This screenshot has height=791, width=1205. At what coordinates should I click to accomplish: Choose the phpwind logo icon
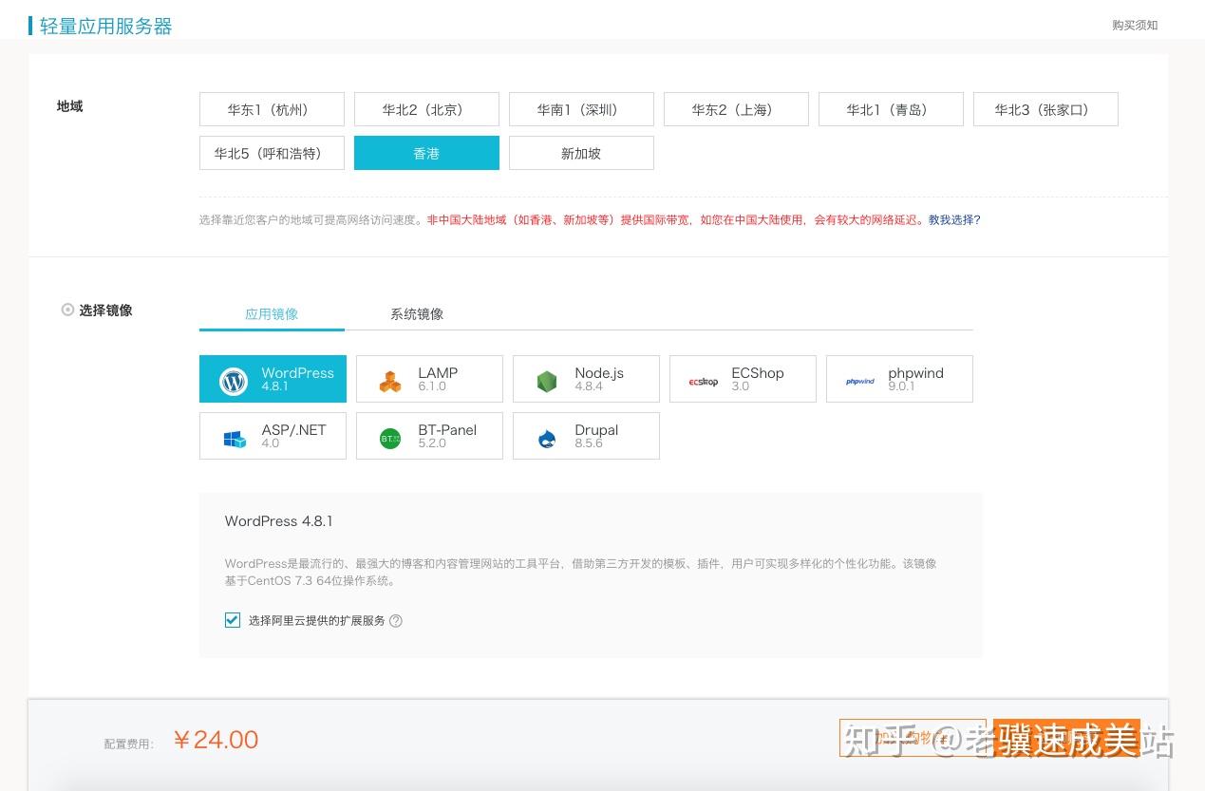(860, 382)
